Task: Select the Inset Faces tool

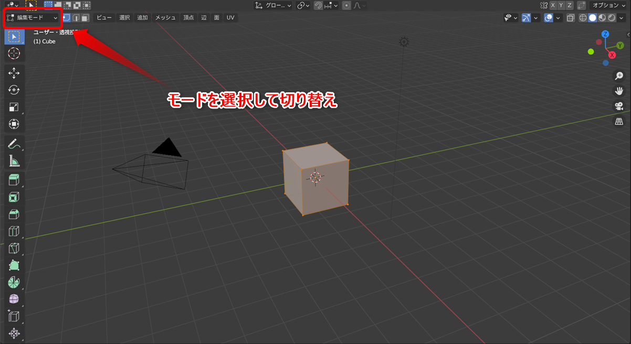Action: pyautogui.click(x=14, y=197)
